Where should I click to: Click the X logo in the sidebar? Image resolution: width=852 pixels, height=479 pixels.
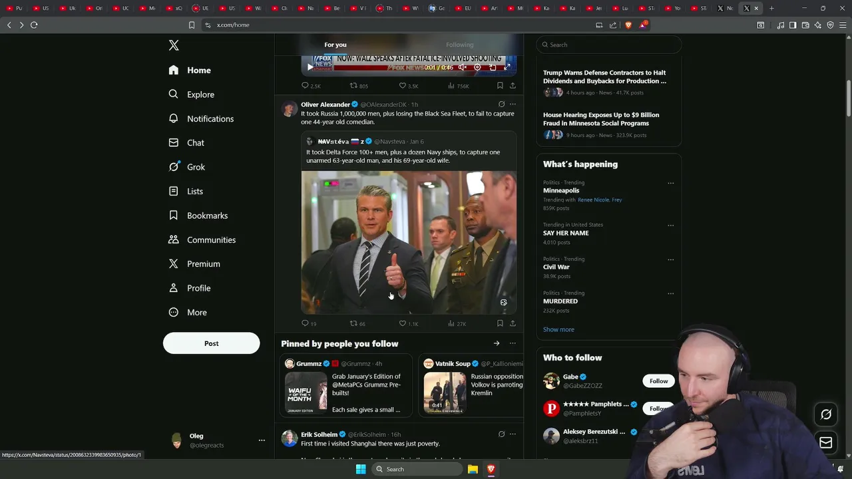tap(174, 45)
